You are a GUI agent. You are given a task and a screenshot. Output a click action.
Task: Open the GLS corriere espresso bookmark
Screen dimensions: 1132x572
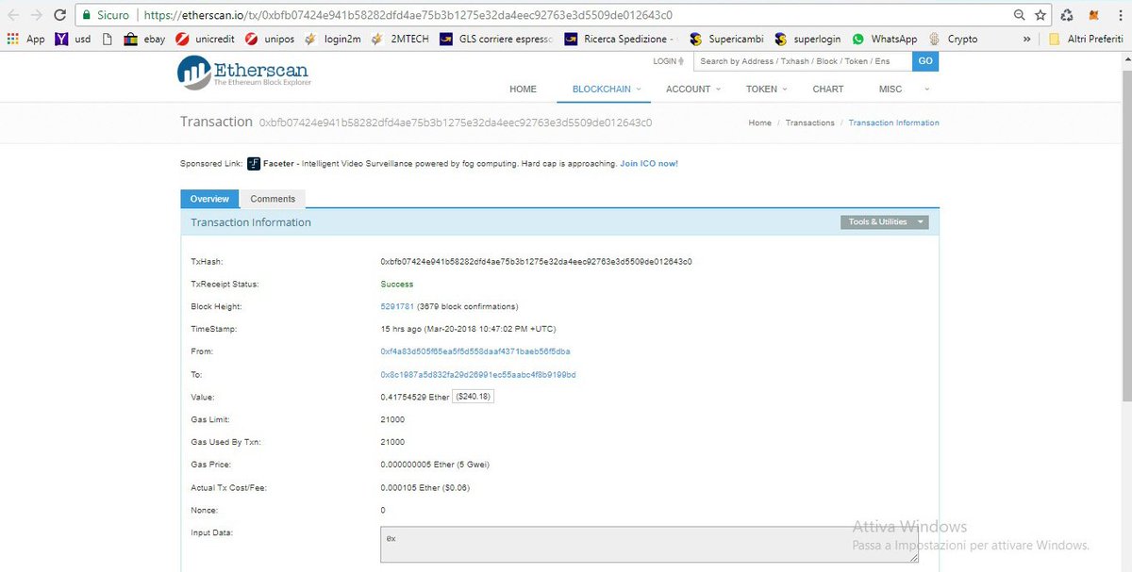tap(496, 39)
